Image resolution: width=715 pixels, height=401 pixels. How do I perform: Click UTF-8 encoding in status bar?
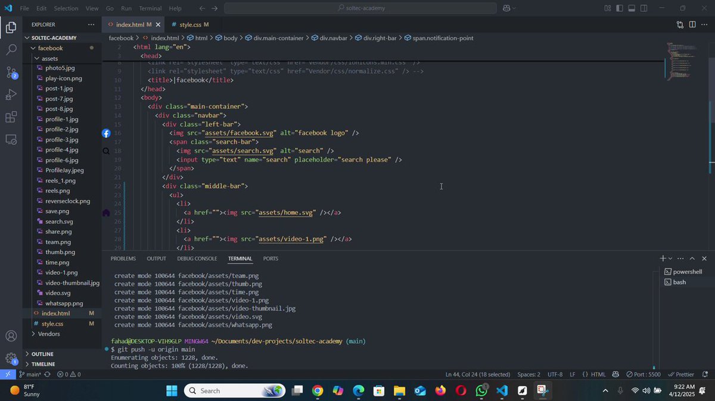tap(555, 374)
